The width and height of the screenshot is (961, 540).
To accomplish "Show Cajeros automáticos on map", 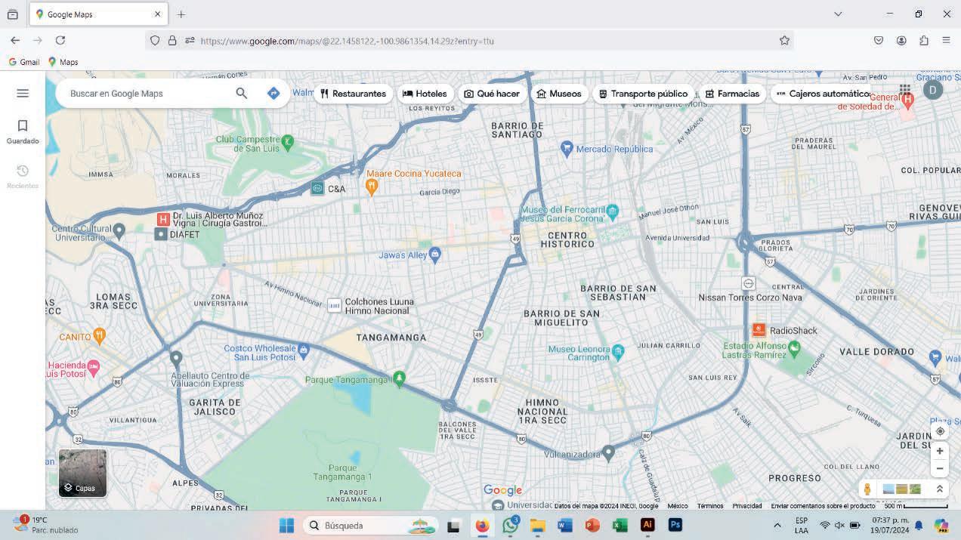I will [x=823, y=94].
